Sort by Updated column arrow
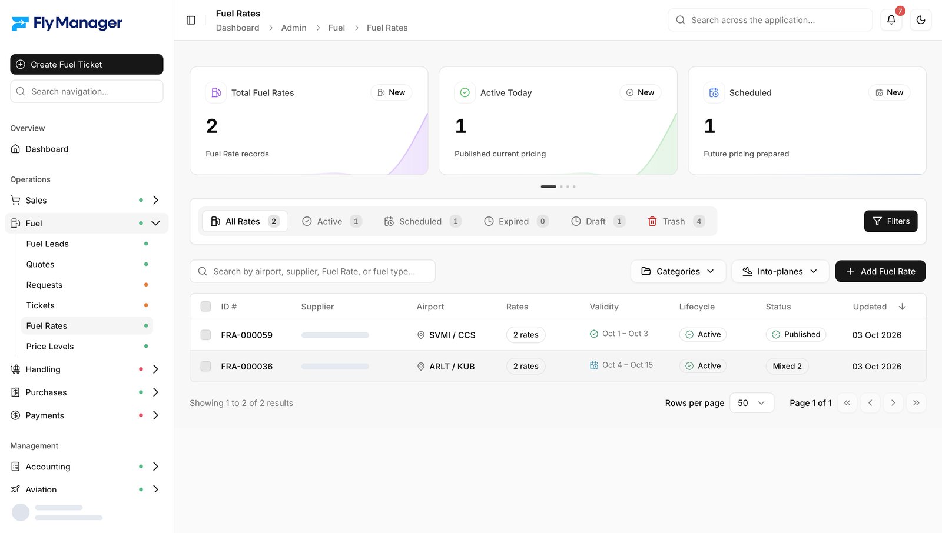Screen dimensions: 942x533 click(902, 307)
